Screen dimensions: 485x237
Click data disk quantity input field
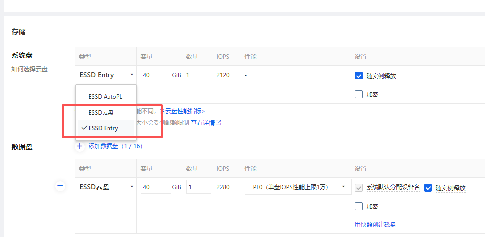(198, 187)
